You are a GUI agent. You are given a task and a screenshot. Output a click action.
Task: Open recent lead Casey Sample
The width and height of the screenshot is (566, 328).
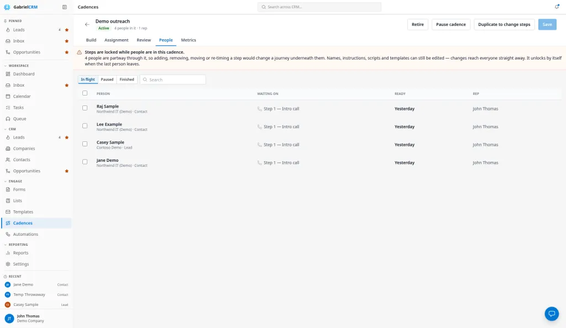36,305
